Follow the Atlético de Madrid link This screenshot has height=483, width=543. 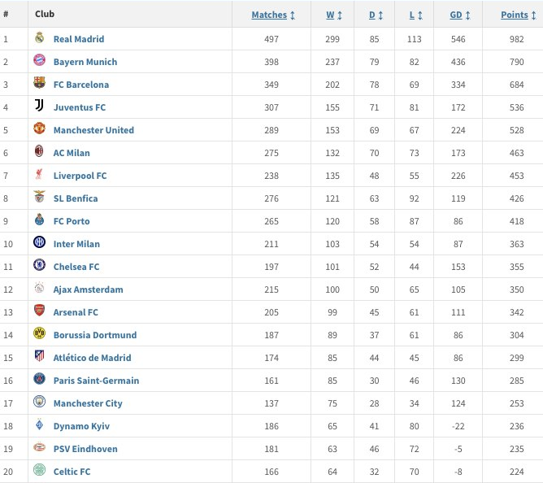pos(92,358)
